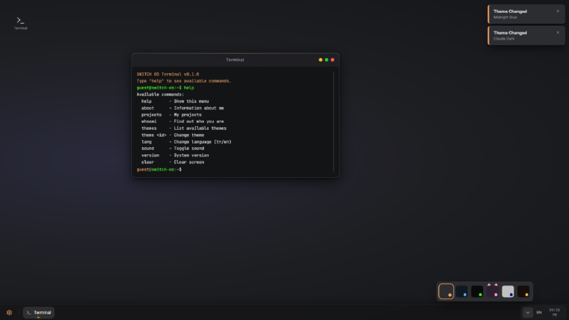This screenshot has height=320, width=569.
Task: Focus the terminal prompt input line
Action: [235, 169]
